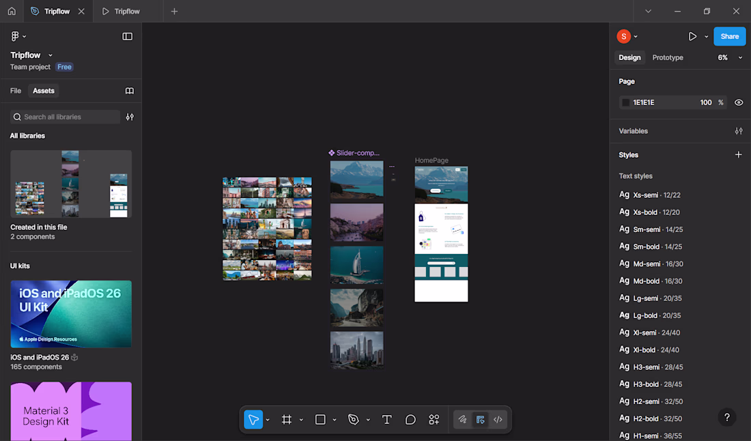Select the Rectangle shape tool
The height and width of the screenshot is (441, 751).
click(x=320, y=419)
